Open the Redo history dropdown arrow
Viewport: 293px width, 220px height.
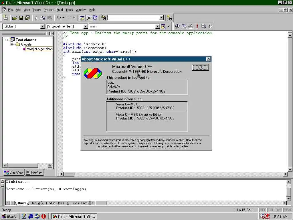(x=74, y=18)
